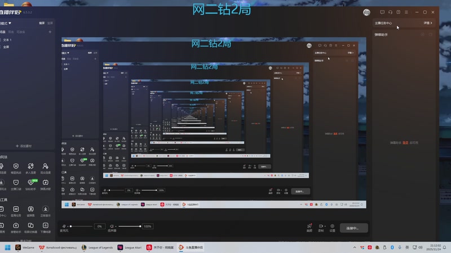
Task: Switch to the 斗鱼直播伴侣 taskbar item
Action: 191,247
